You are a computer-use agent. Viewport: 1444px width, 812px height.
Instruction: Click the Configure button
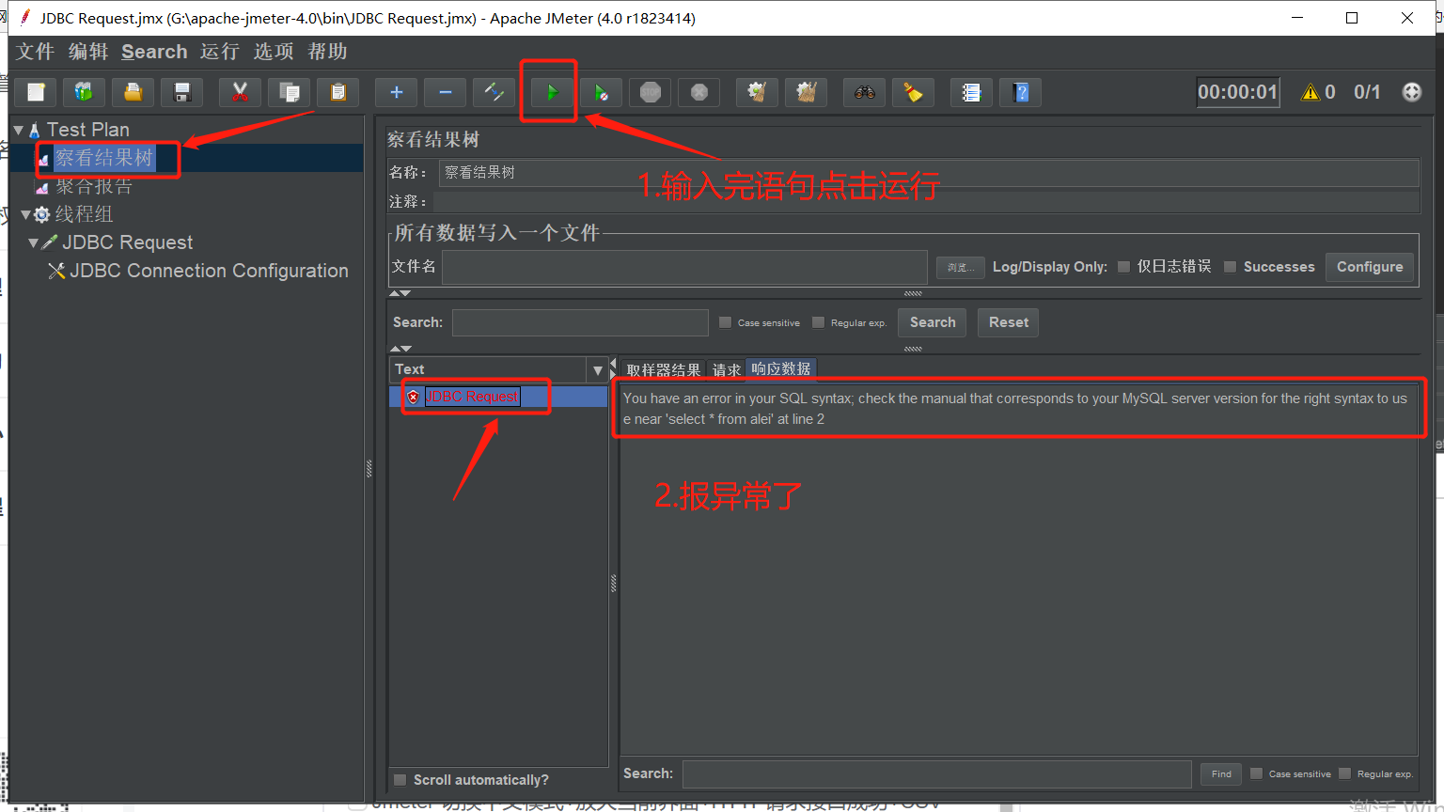[x=1369, y=267]
